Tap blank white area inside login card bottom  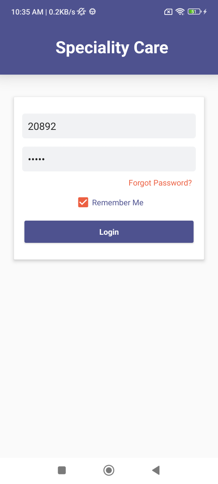(x=109, y=251)
